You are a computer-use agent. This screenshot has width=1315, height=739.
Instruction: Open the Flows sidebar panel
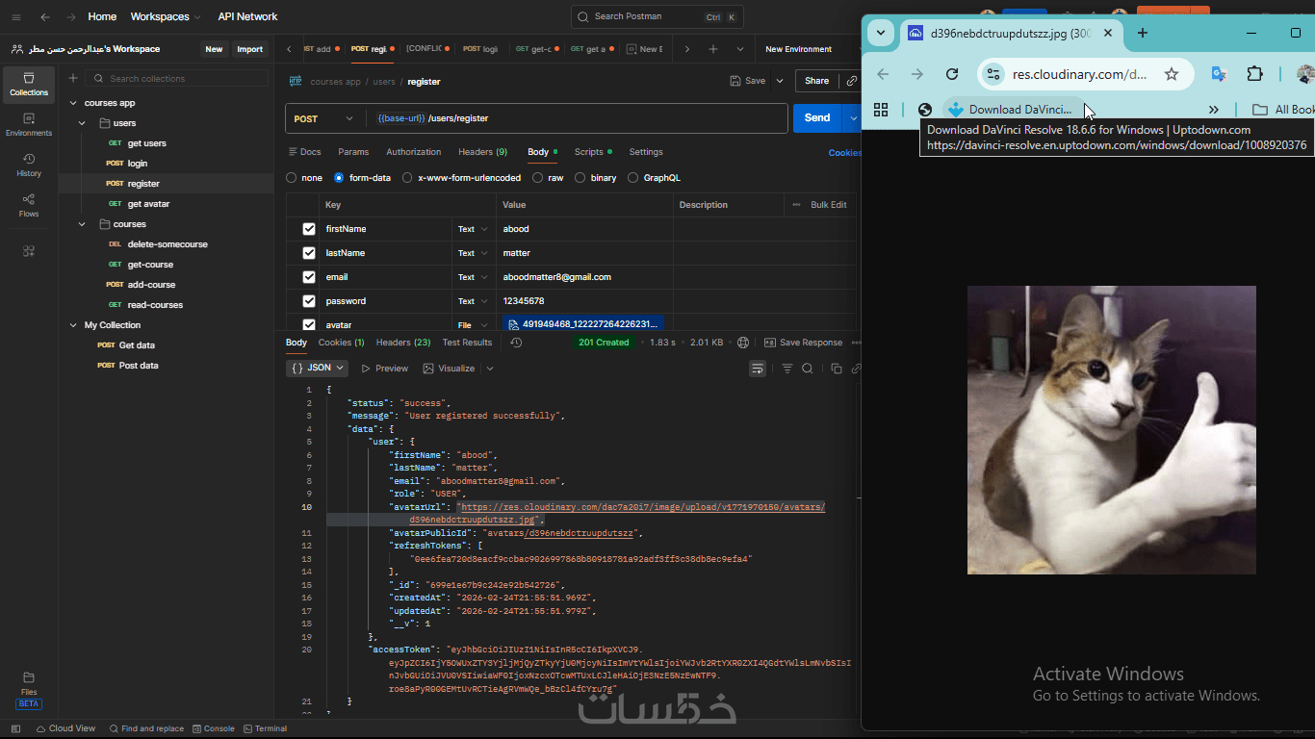[x=29, y=205]
